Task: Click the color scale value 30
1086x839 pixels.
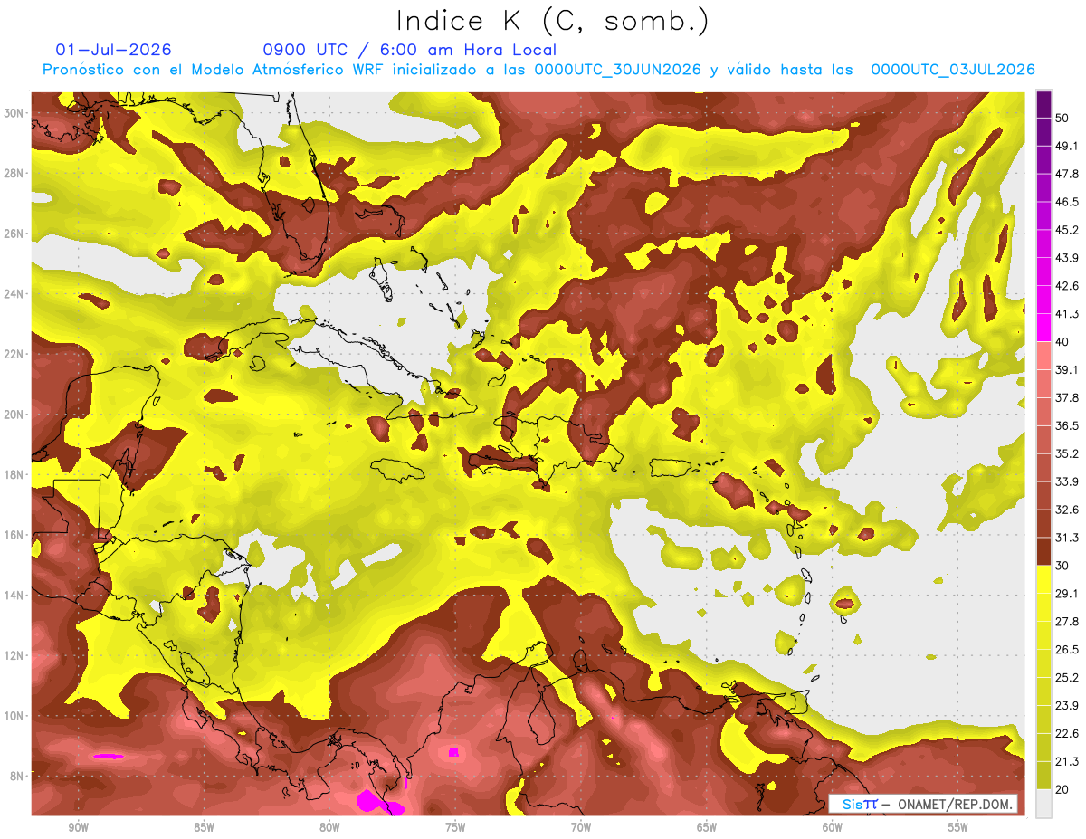Action: 1062,566
